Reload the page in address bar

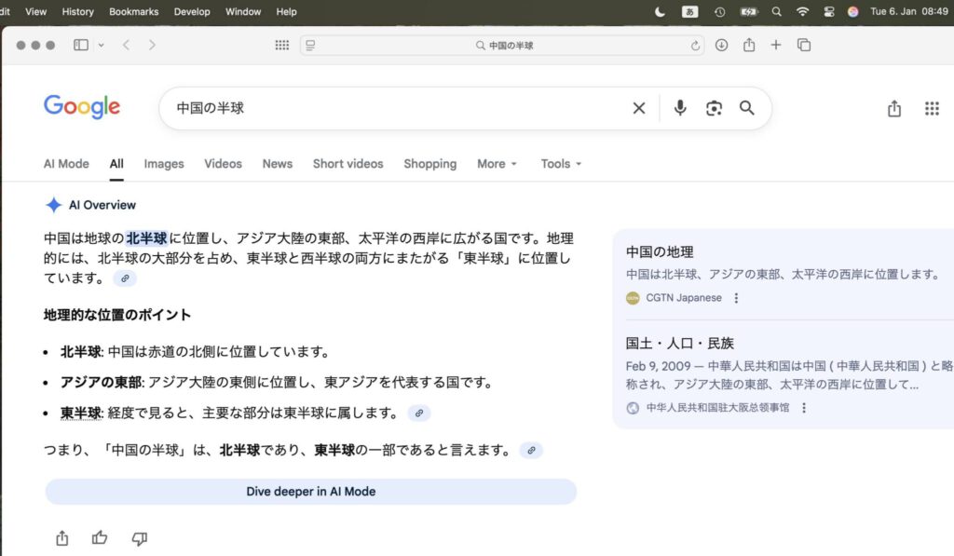(x=695, y=46)
